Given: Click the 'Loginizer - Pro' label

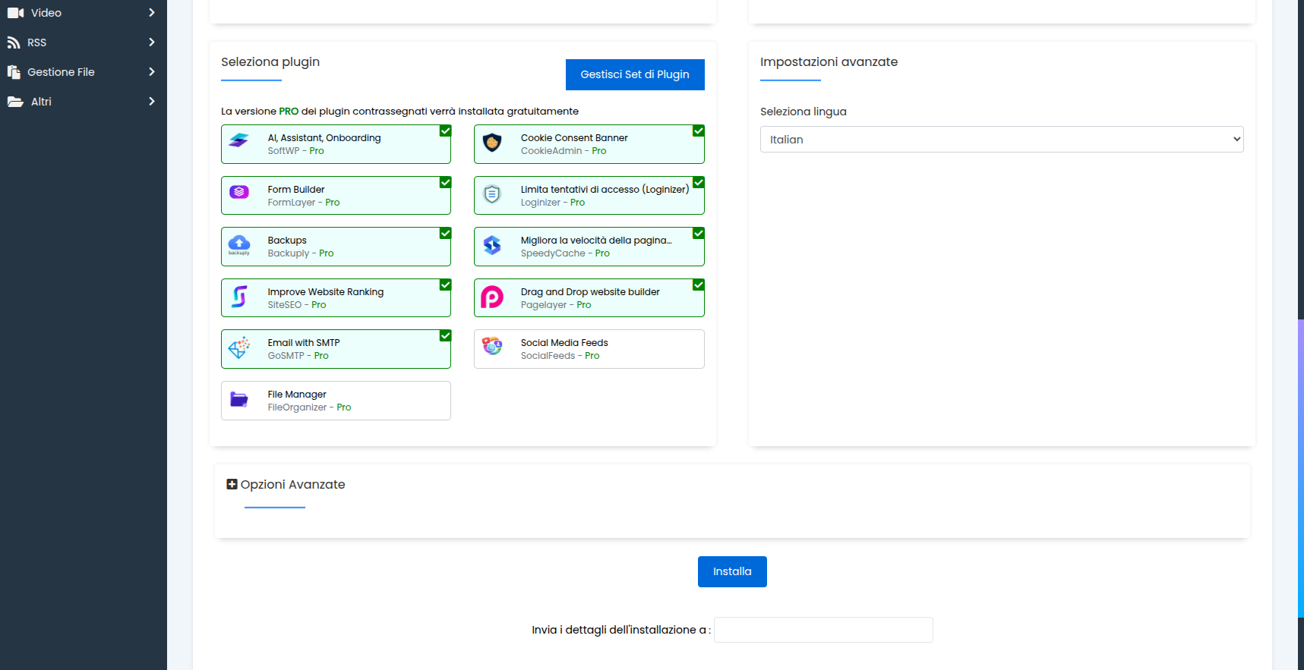Looking at the screenshot, I should pos(553,203).
